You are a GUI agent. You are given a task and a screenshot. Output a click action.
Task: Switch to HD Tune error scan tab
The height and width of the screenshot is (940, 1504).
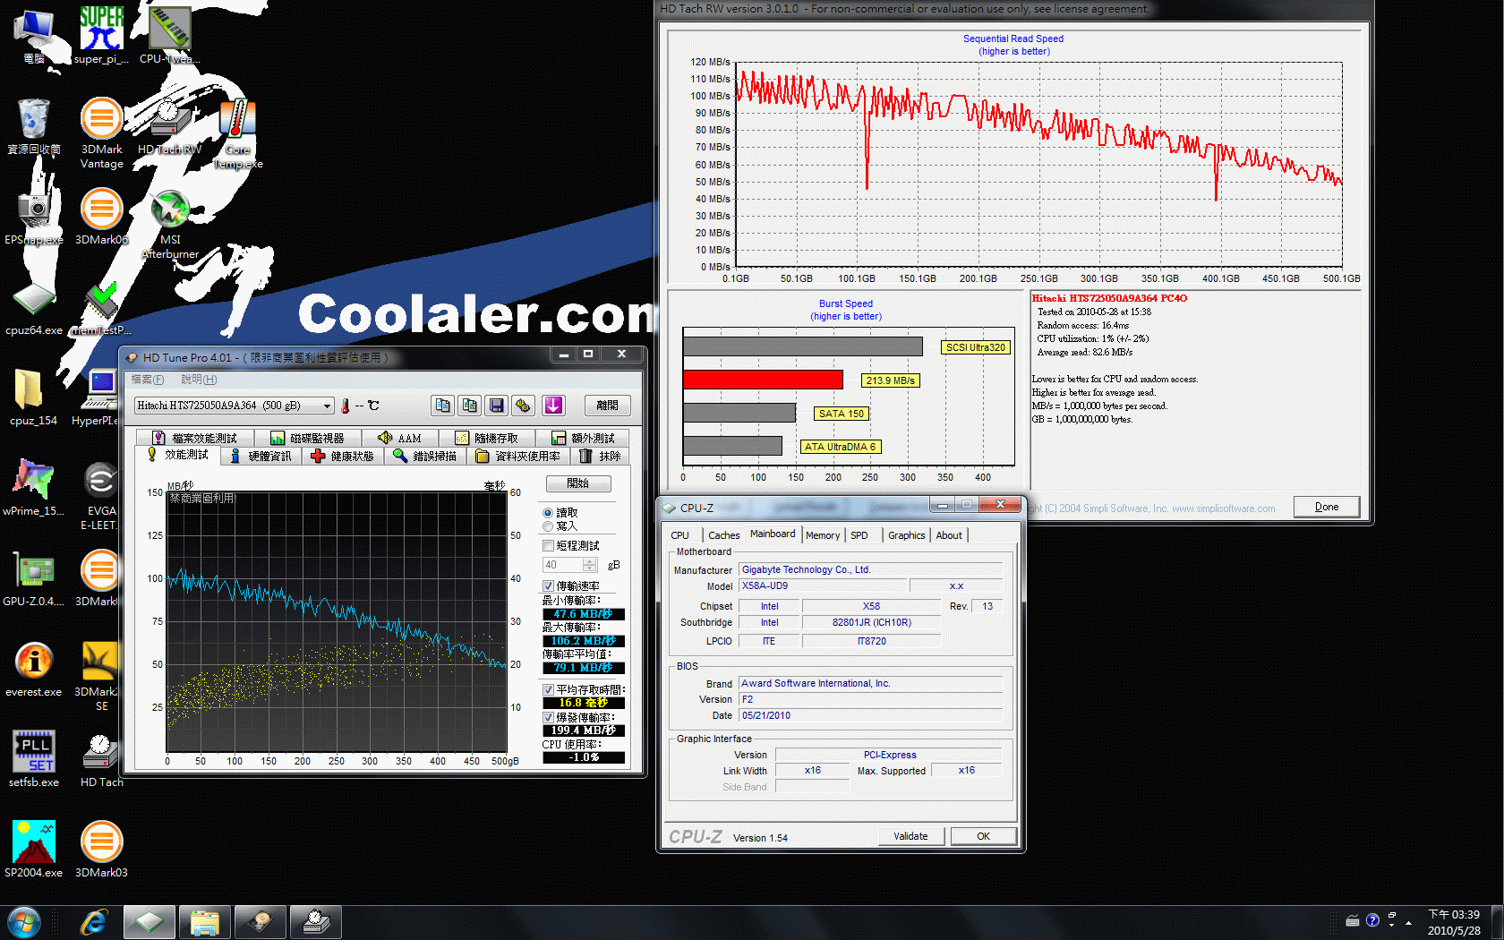[x=425, y=457]
